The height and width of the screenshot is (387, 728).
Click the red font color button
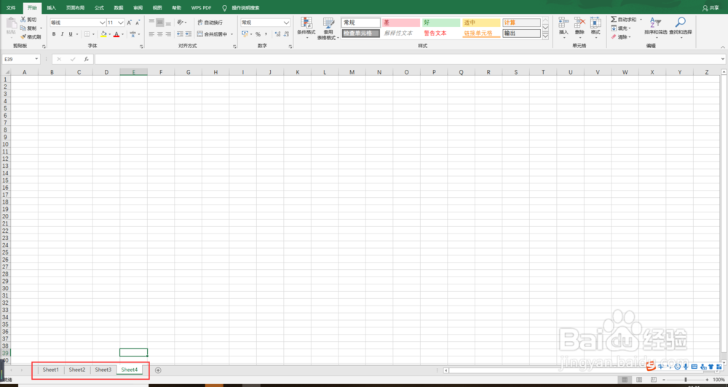(116, 34)
